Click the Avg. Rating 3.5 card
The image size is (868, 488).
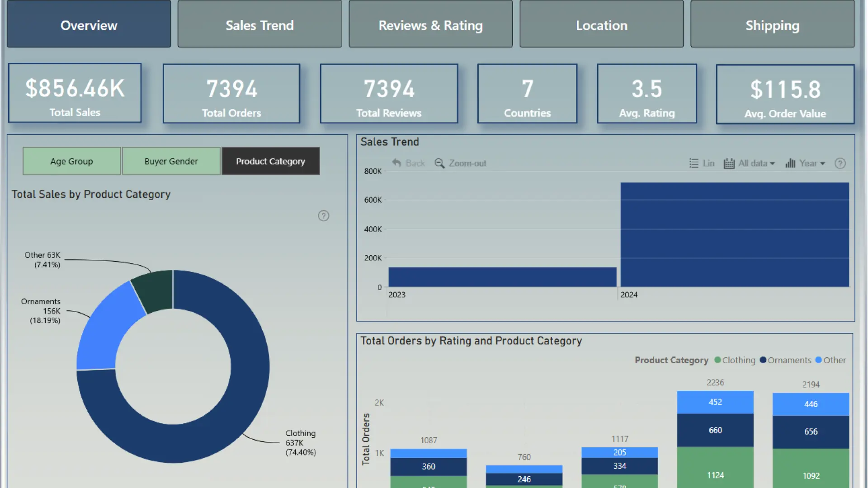pos(647,94)
